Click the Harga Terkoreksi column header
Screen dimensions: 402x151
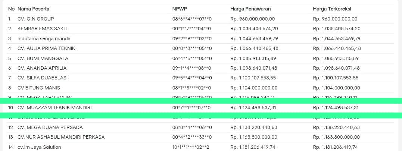(332, 9)
